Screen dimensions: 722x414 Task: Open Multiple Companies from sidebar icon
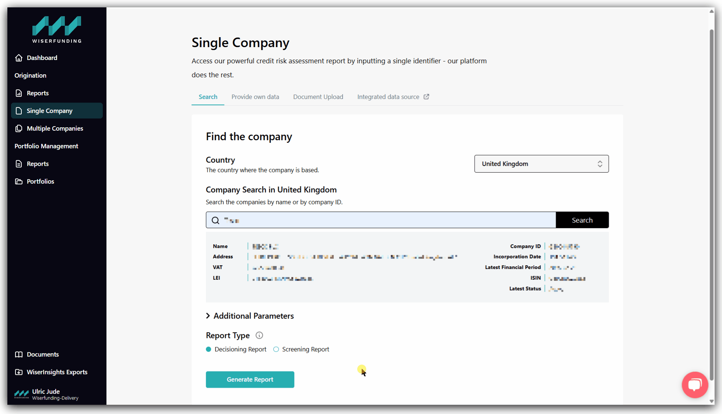point(19,128)
